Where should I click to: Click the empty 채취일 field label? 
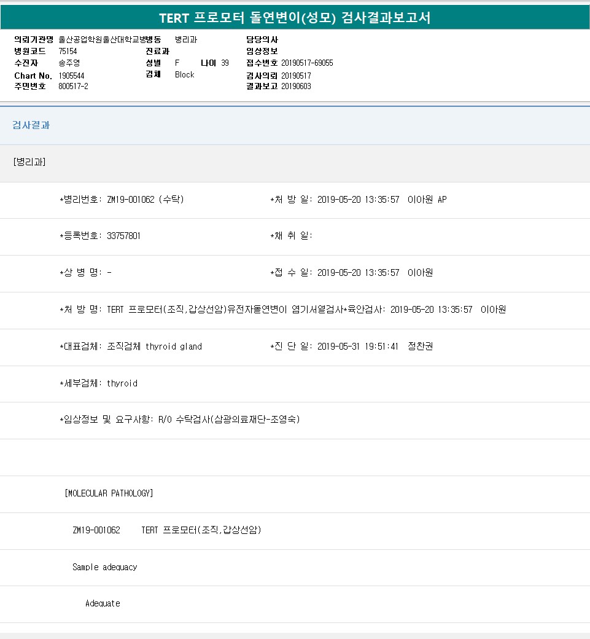(291, 236)
